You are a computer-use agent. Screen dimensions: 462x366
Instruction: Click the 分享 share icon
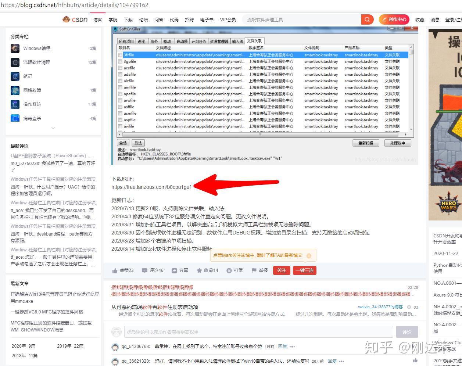(174, 270)
